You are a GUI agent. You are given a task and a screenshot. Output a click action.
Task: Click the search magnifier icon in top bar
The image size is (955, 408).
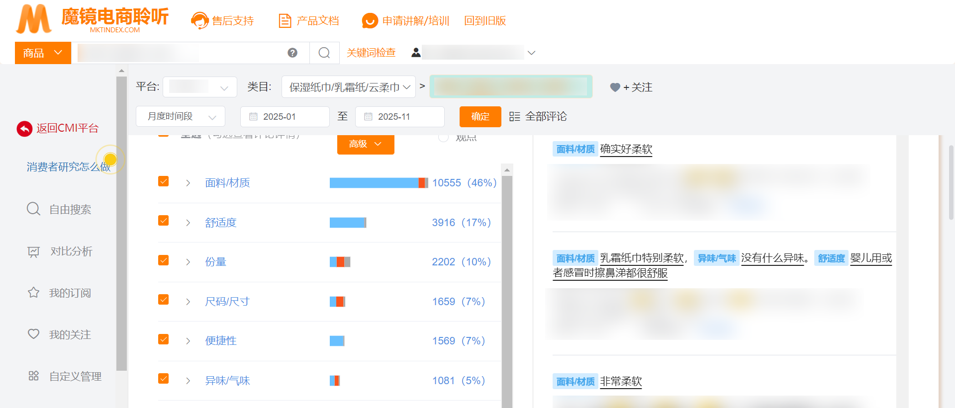tap(324, 53)
